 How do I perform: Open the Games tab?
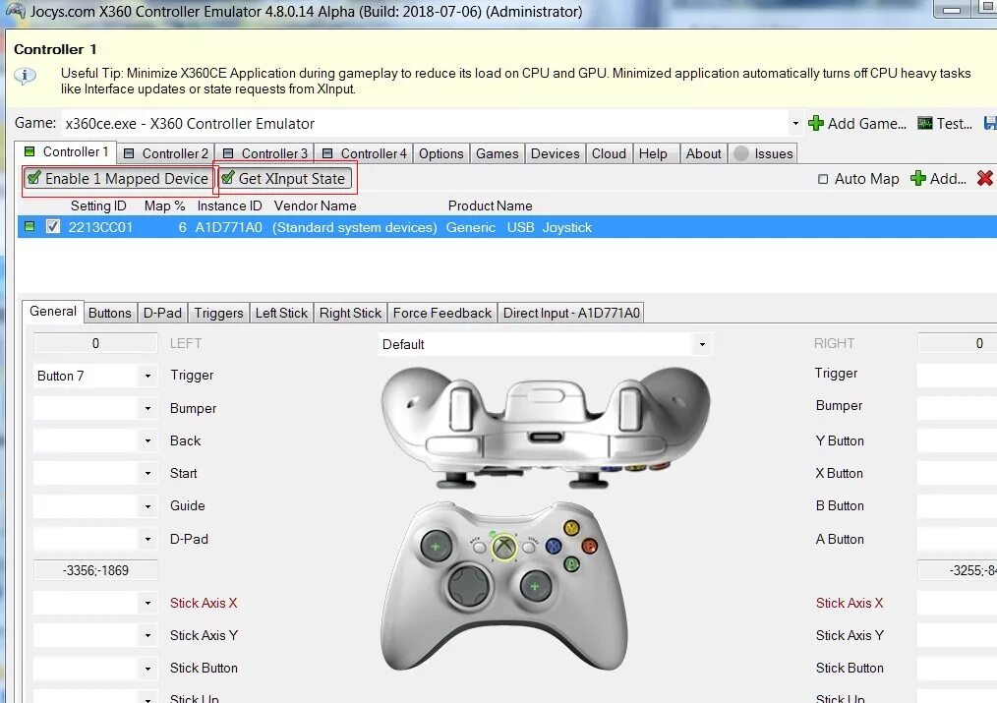coord(498,153)
